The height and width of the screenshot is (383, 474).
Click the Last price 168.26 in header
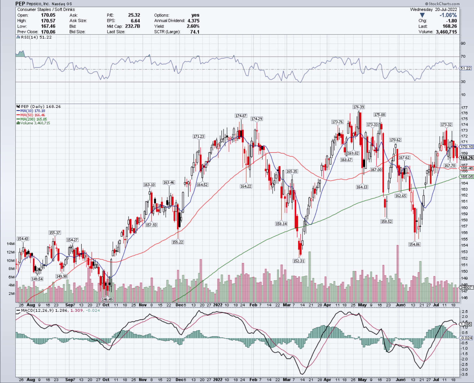click(450, 26)
